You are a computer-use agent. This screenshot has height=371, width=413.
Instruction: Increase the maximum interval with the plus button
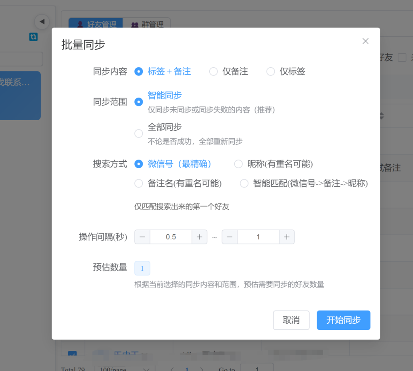[286, 237]
